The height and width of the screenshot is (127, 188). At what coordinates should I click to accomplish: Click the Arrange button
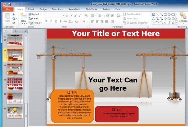click(183, 18)
